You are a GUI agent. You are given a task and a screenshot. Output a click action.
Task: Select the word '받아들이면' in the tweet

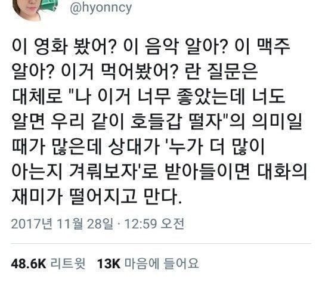[x=208, y=171]
